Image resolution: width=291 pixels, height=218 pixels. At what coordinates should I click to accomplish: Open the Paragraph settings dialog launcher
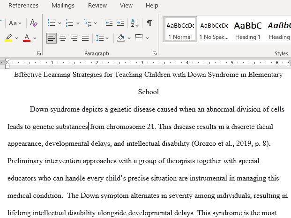[x=155, y=53]
